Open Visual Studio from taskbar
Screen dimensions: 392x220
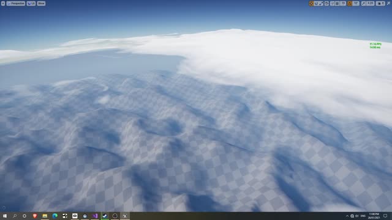(x=95, y=216)
